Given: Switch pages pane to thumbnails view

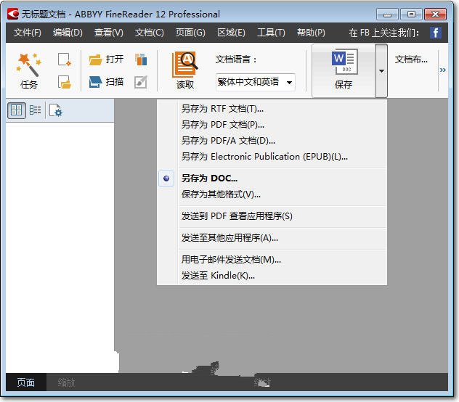Looking at the screenshot, I should (17, 110).
